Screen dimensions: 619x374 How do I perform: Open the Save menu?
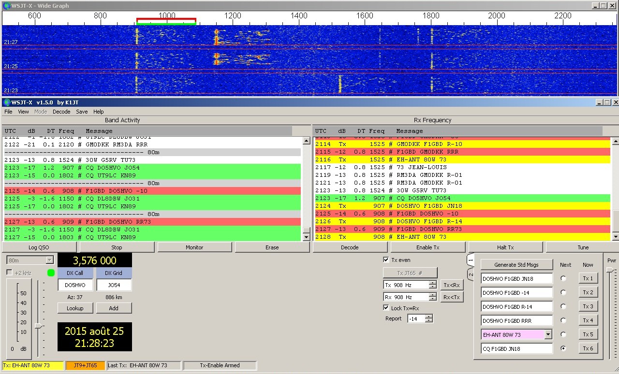[x=82, y=112]
